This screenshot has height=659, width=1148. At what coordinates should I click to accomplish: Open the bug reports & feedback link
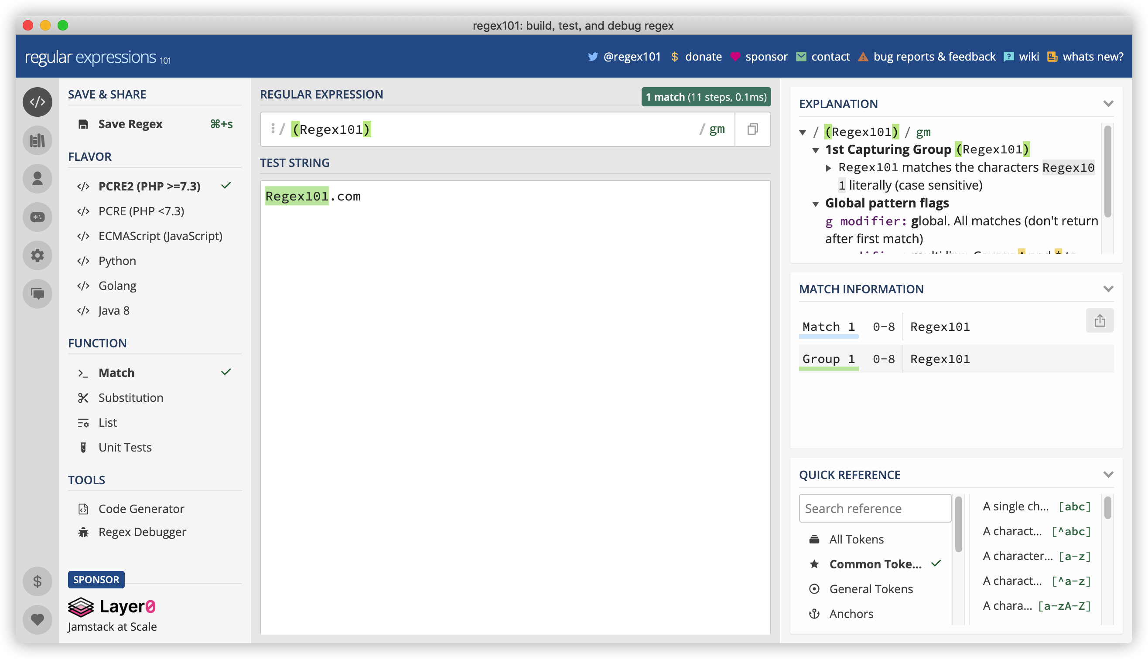934,57
